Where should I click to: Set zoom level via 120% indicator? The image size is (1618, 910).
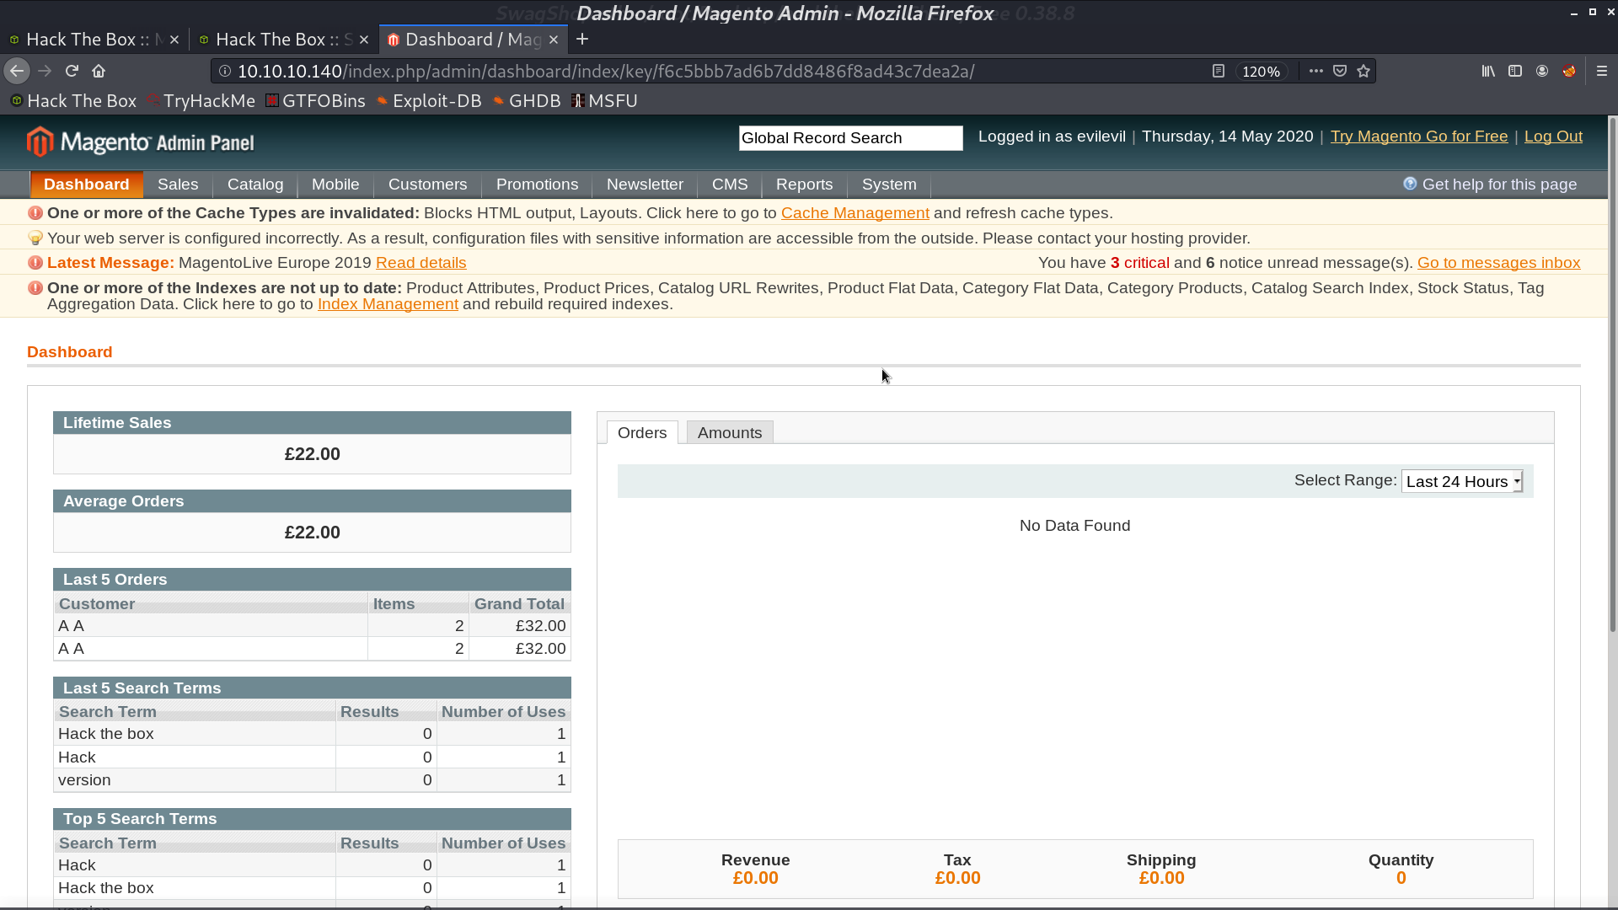point(1261,72)
